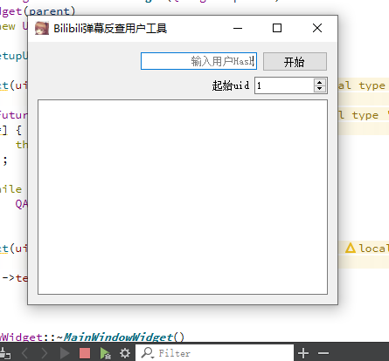
Task: Click the green run with debugger icon
Action: click(x=105, y=353)
